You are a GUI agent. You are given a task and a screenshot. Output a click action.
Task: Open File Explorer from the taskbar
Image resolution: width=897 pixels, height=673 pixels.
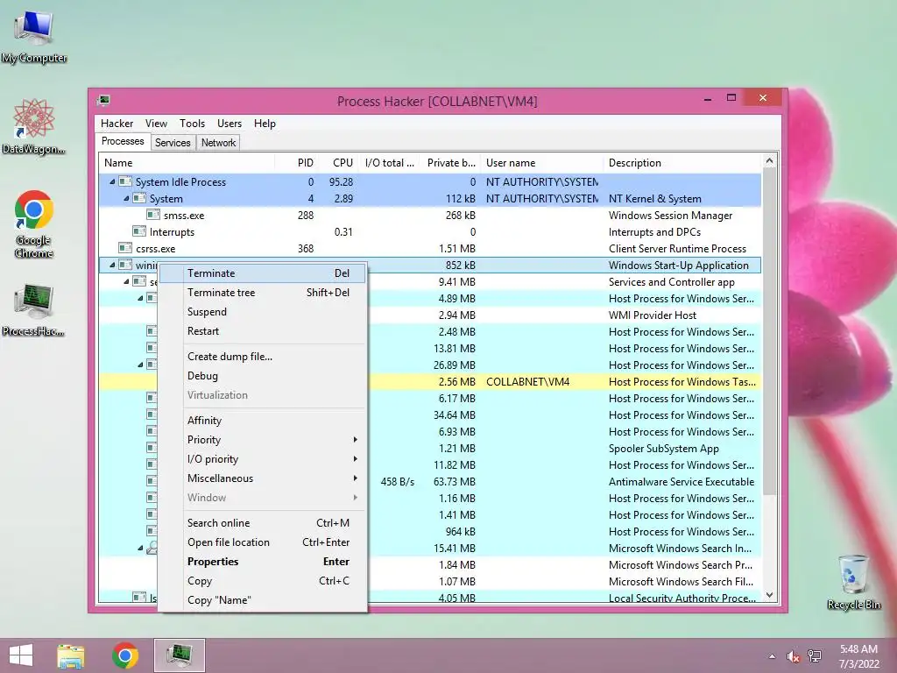pyautogui.click(x=71, y=655)
